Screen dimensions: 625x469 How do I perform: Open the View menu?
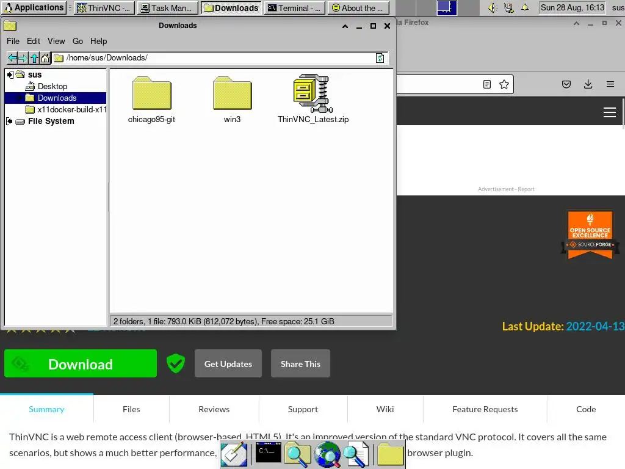click(56, 41)
